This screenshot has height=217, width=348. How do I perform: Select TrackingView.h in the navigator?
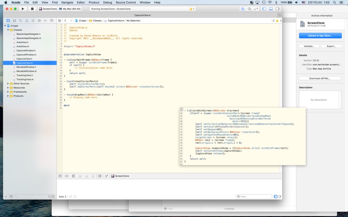[24, 75]
